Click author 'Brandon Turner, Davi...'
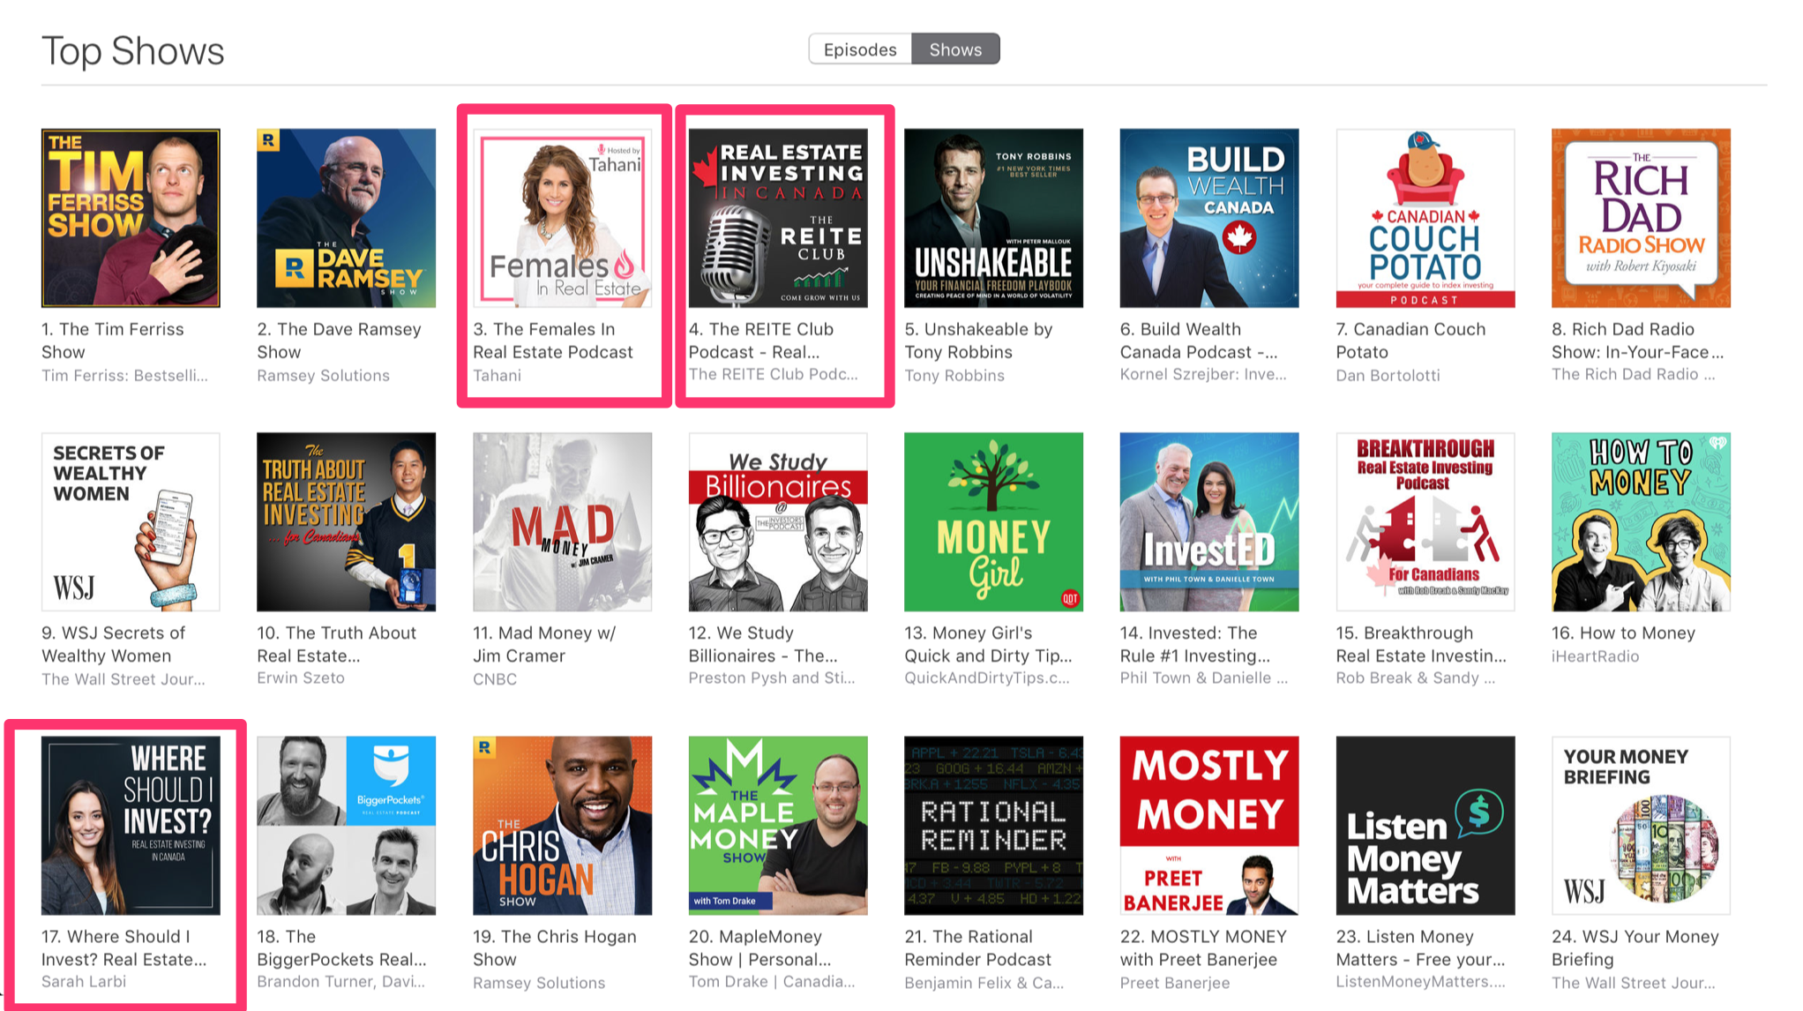 tap(341, 982)
